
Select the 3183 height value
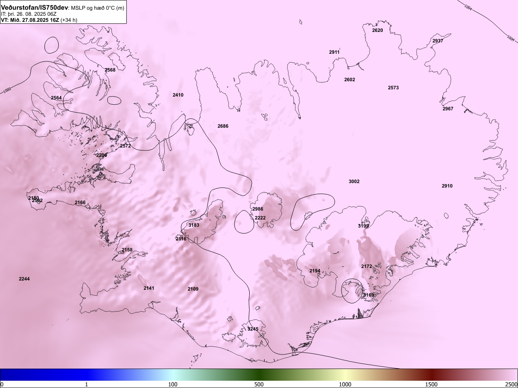194,225
